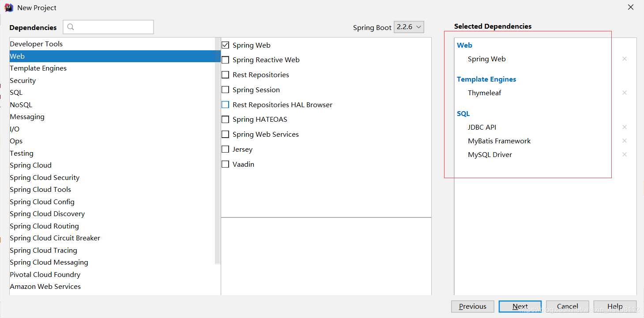
Task: Open the Spring Boot version dropdown
Action: (x=409, y=27)
